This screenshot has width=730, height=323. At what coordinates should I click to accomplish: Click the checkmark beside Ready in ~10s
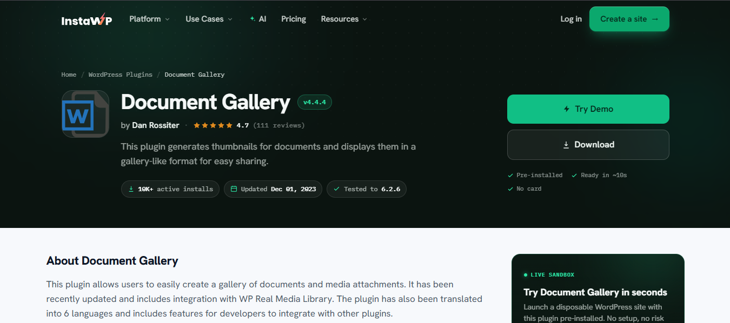coord(574,176)
